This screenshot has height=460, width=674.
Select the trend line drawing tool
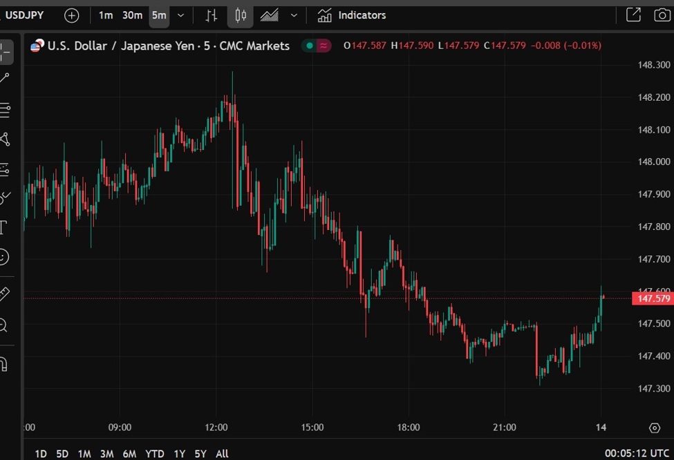coord(5,79)
